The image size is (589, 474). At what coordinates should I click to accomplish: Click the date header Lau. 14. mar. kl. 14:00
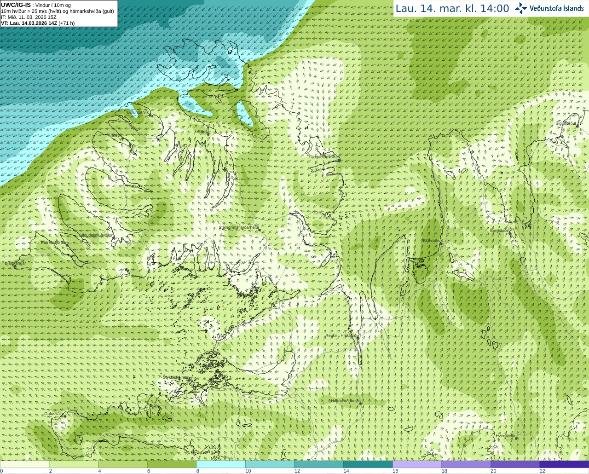pyautogui.click(x=452, y=9)
